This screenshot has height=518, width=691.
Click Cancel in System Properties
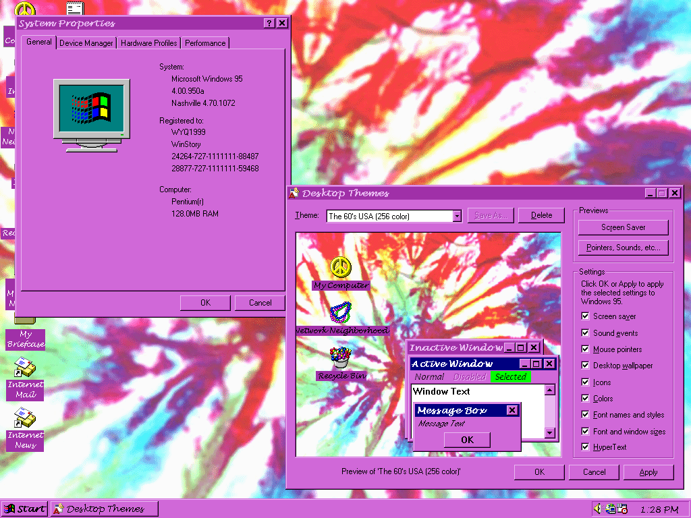click(260, 303)
